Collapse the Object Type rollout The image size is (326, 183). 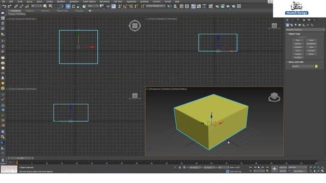(x=294, y=34)
